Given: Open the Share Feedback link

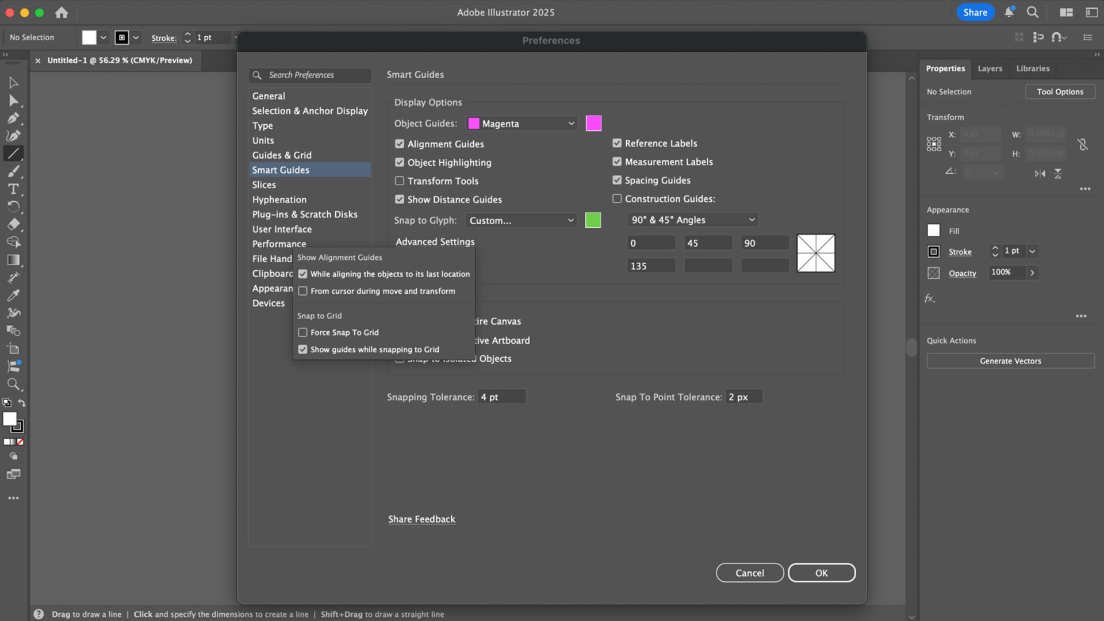Looking at the screenshot, I should point(421,519).
